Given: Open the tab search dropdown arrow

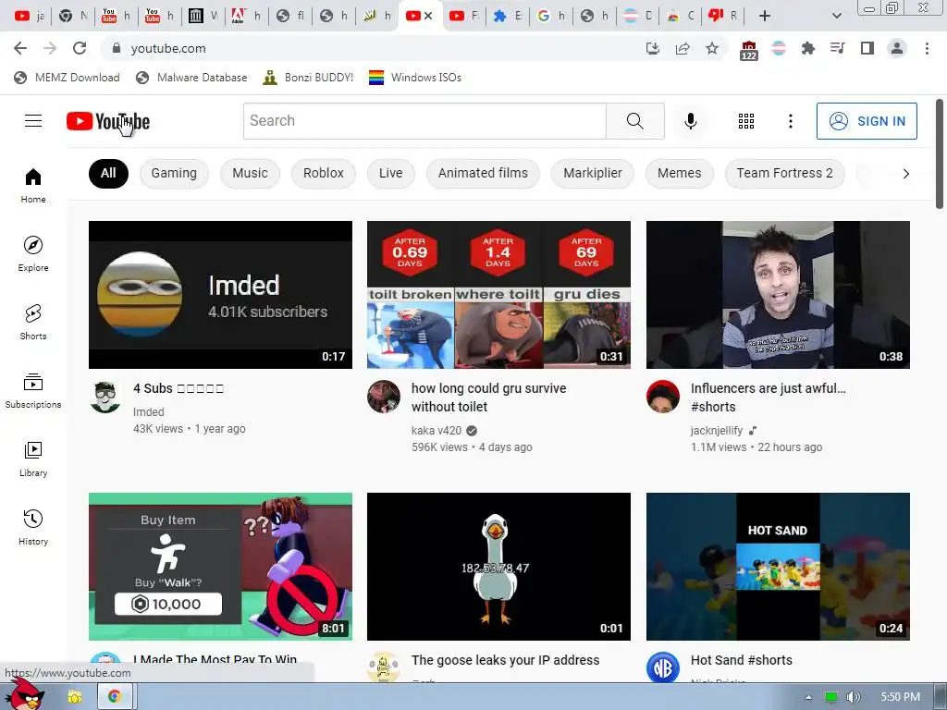Looking at the screenshot, I should [836, 16].
